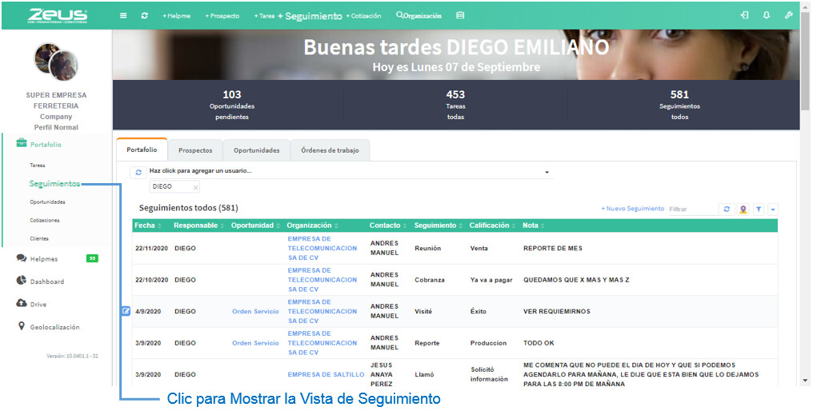Sort by Calificación column header
Screen dimensions: 813x411
click(492, 225)
